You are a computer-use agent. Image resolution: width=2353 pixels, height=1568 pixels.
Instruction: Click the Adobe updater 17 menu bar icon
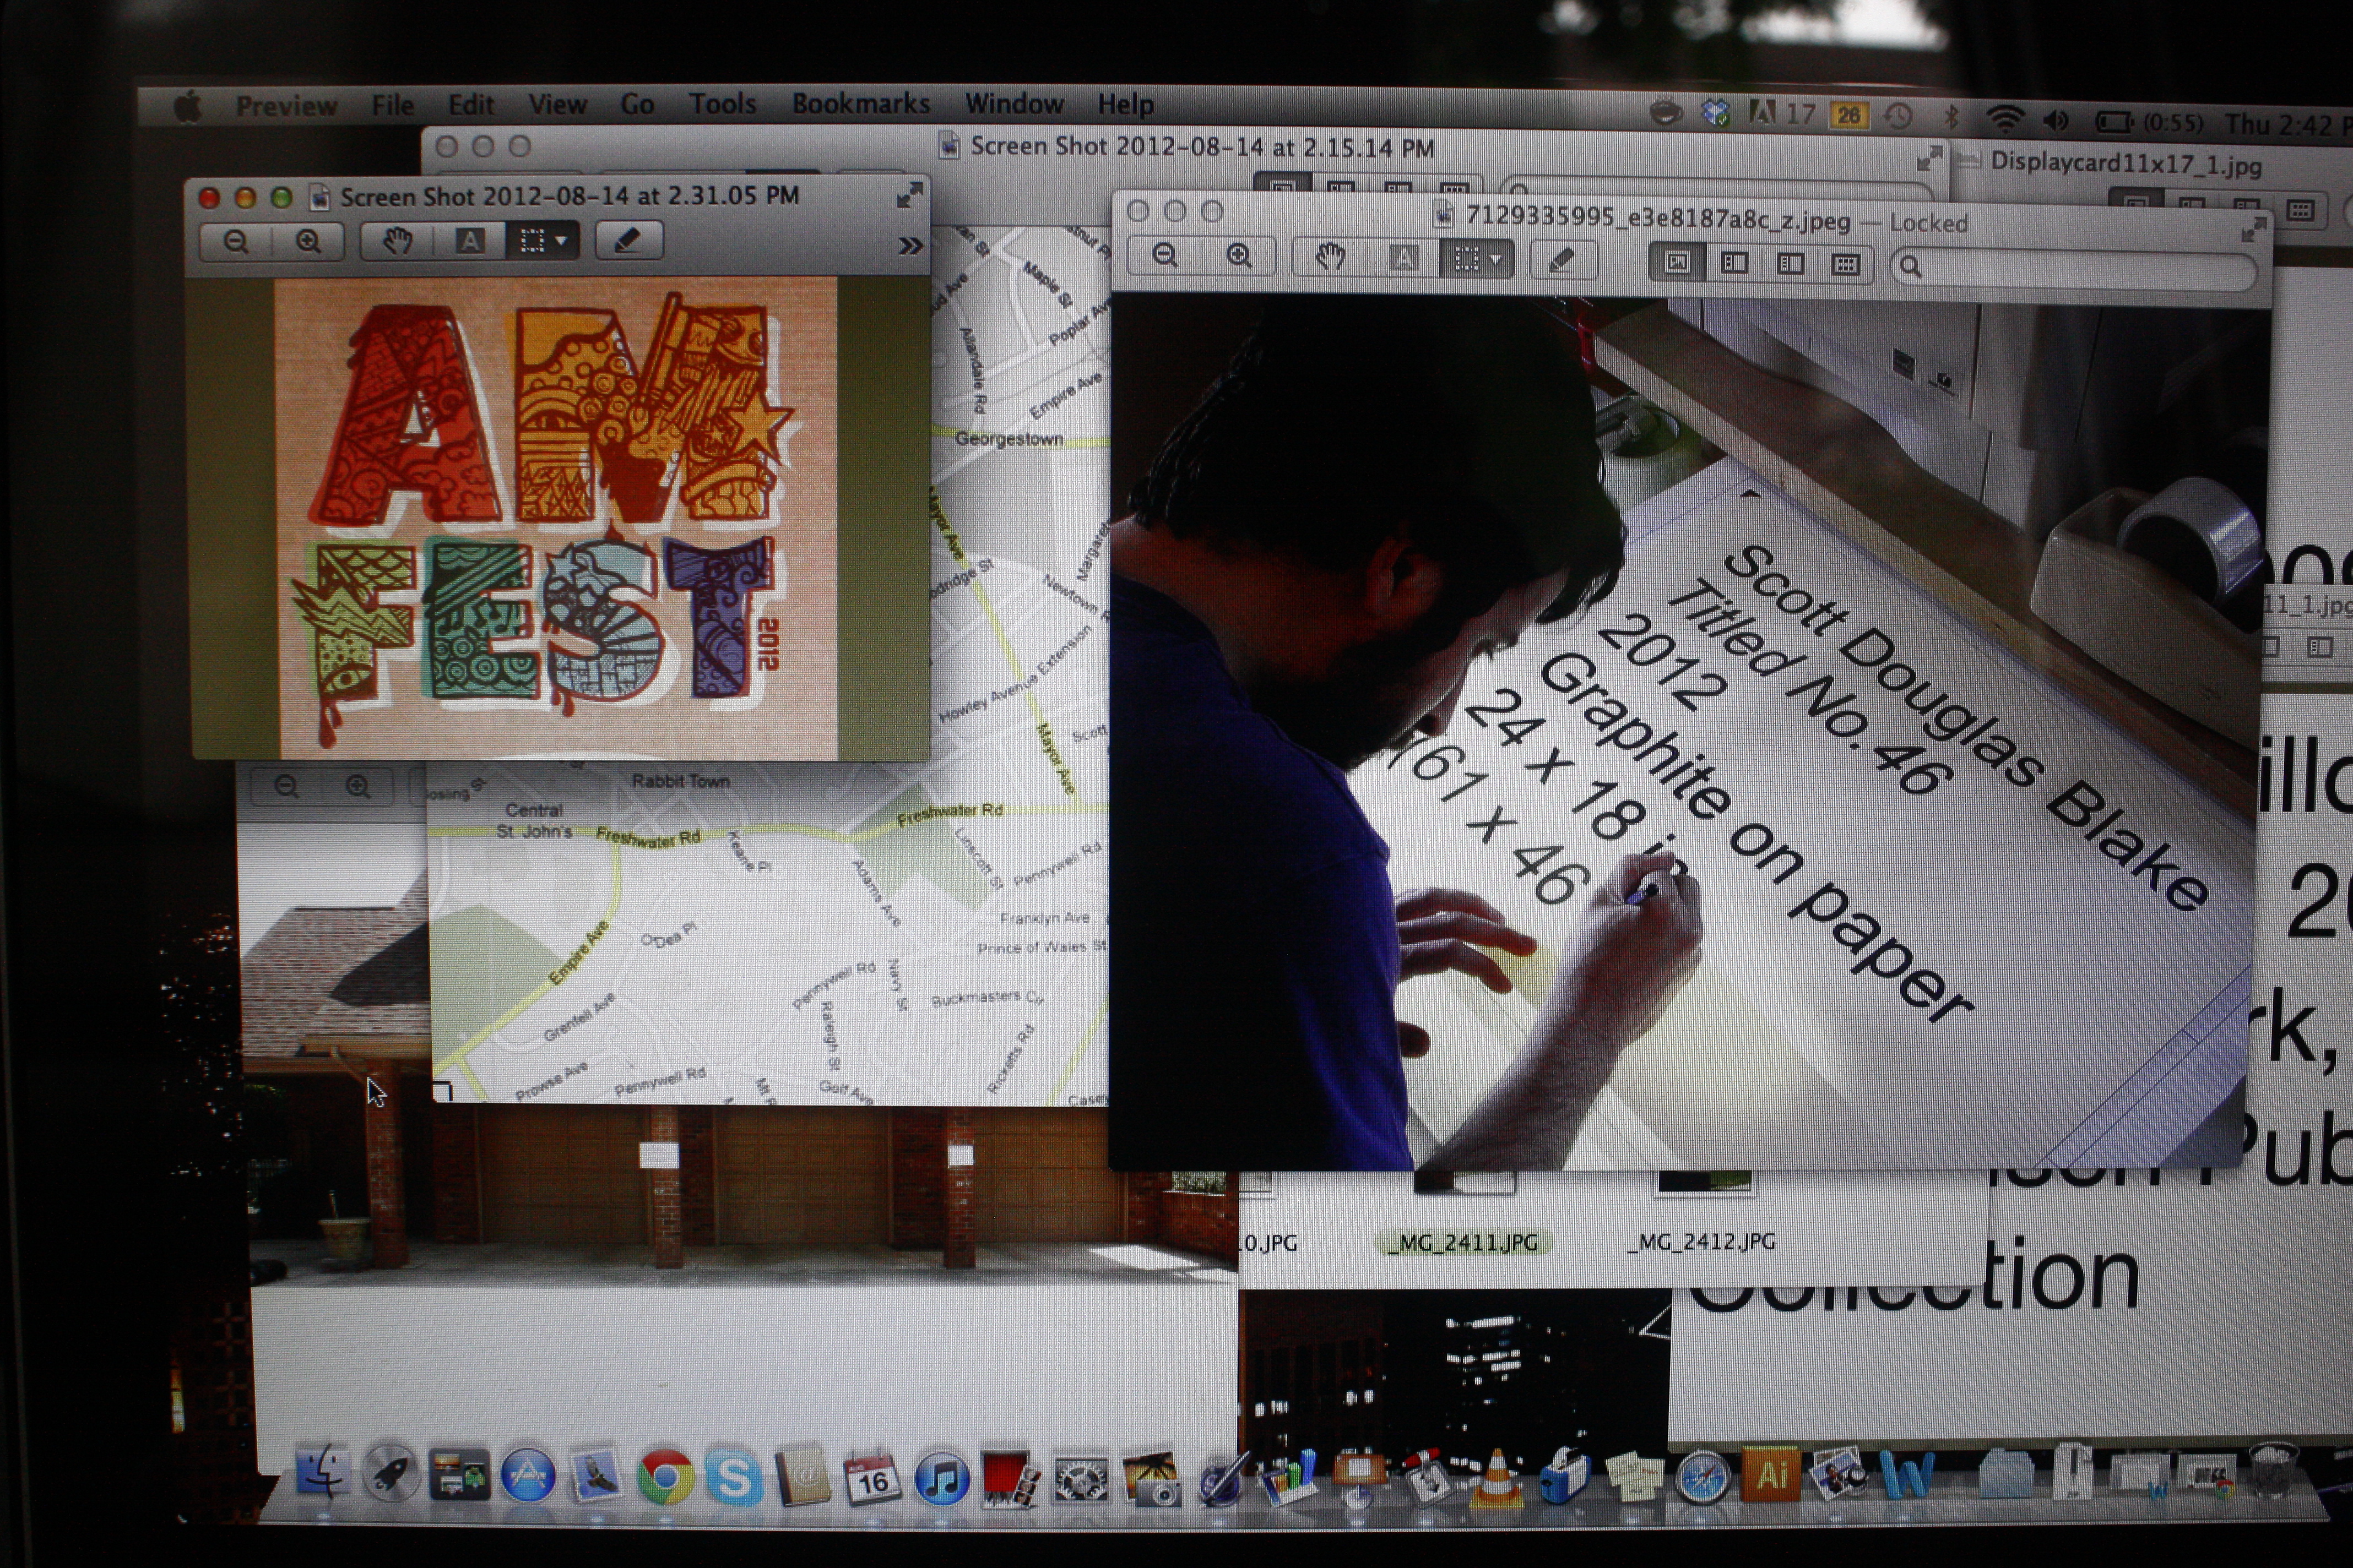[x=1782, y=114]
